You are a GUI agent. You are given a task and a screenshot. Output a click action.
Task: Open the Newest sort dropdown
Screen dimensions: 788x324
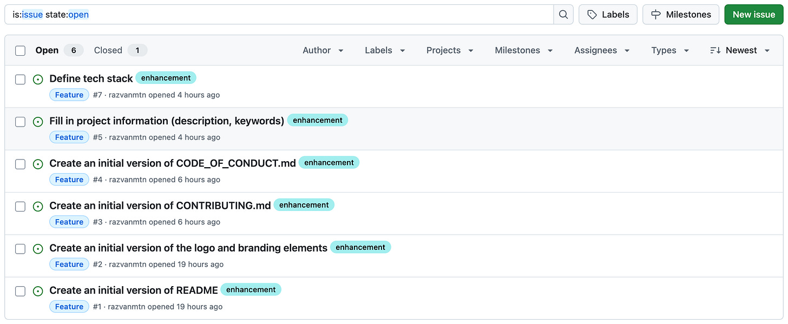pos(740,50)
